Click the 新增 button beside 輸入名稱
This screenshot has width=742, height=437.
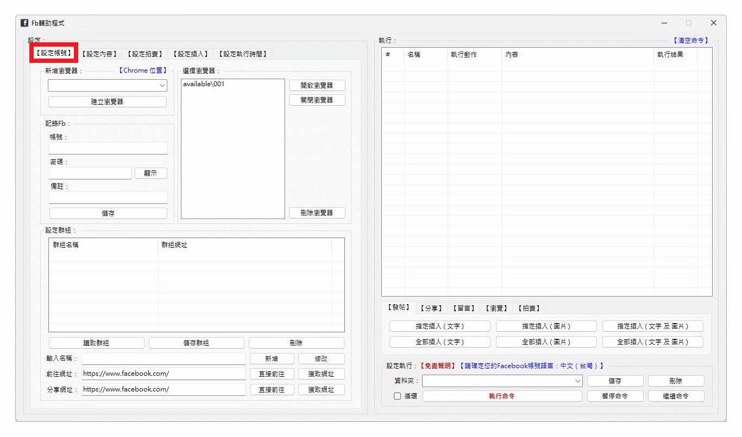(x=272, y=358)
